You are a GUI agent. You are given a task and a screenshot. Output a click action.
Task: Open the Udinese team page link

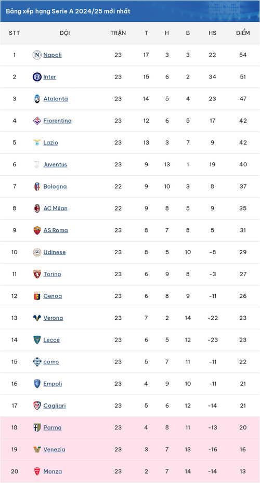click(55, 252)
